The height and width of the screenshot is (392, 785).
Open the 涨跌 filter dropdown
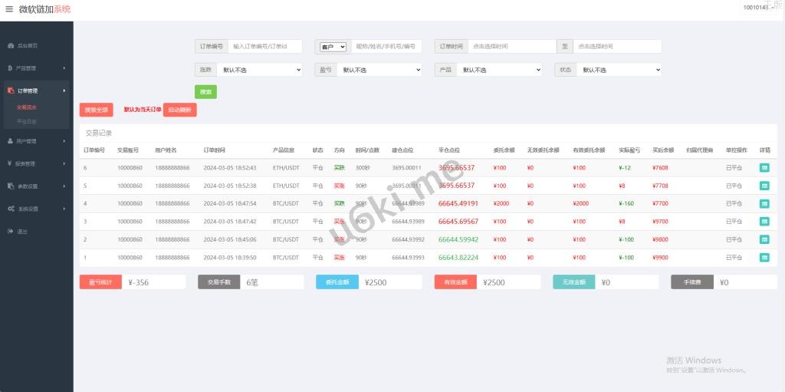[259, 70]
